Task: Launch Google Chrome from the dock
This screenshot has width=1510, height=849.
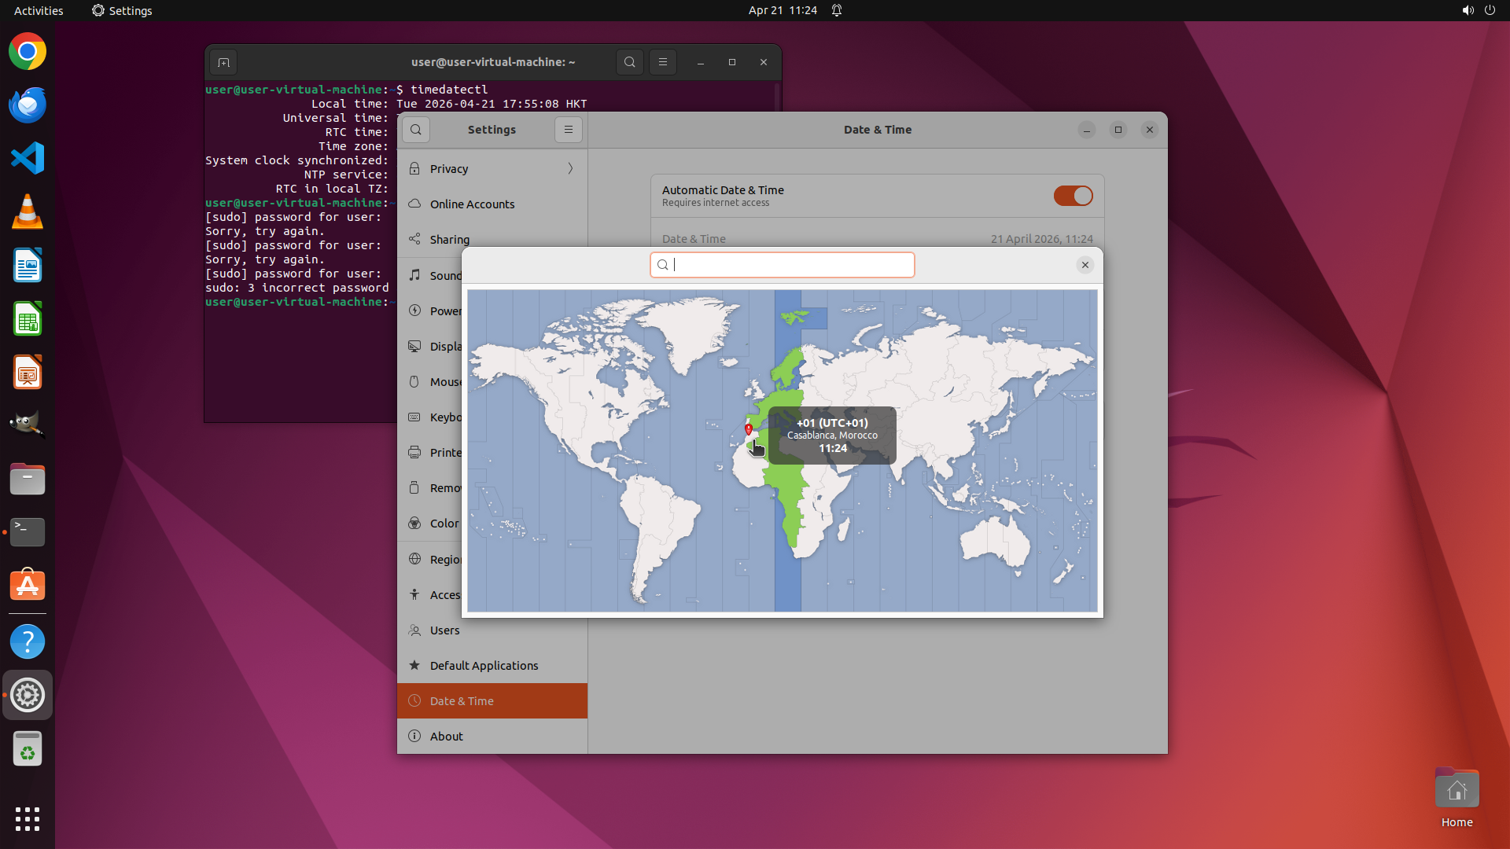Action: pyautogui.click(x=28, y=52)
